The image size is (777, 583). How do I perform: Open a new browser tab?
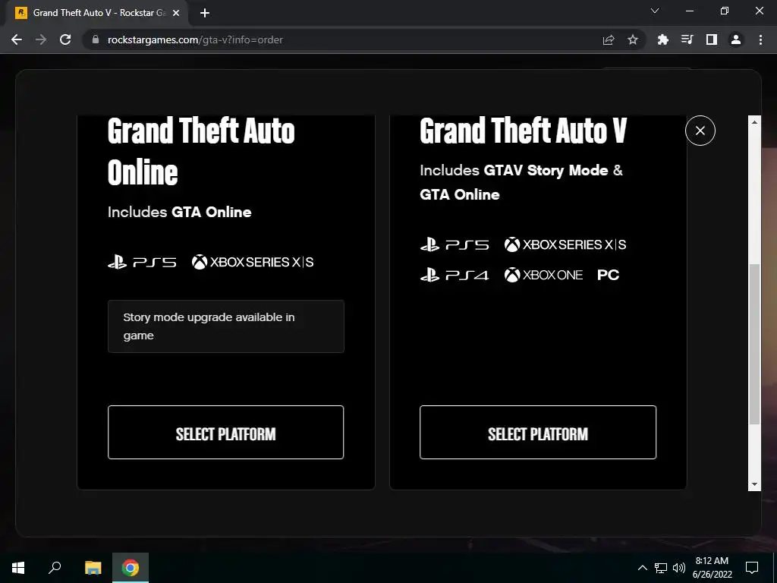pyautogui.click(x=205, y=13)
